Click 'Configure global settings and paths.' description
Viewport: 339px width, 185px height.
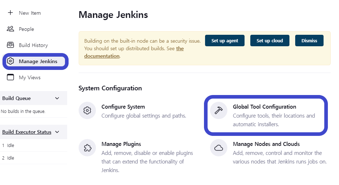(144, 116)
